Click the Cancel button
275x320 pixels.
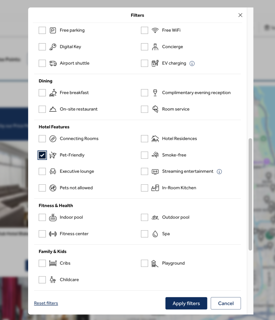click(226, 303)
